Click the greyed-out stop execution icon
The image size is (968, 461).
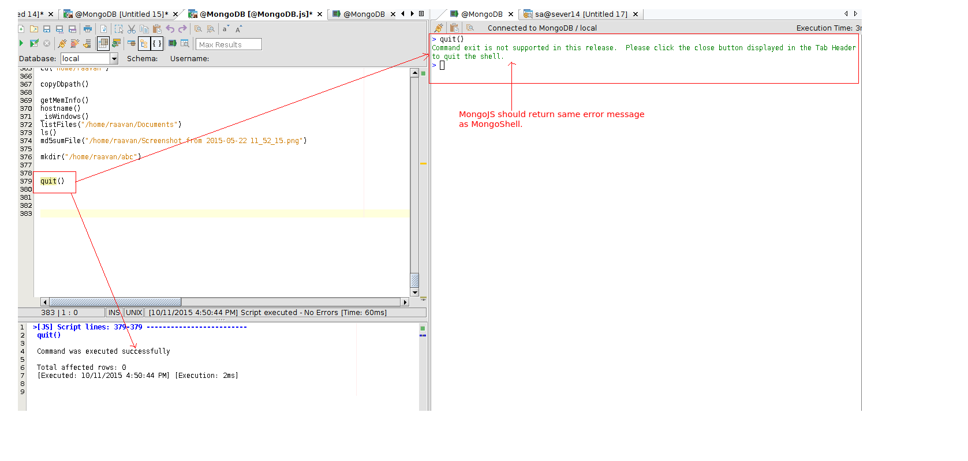(x=47, y=43)
